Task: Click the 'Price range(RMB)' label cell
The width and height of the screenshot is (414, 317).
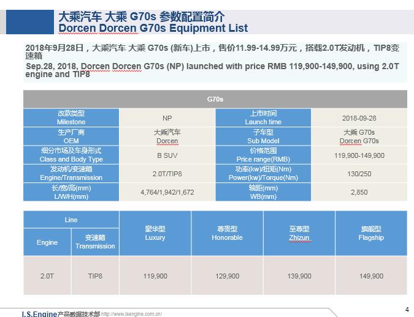Action: [x=263, y=155]
